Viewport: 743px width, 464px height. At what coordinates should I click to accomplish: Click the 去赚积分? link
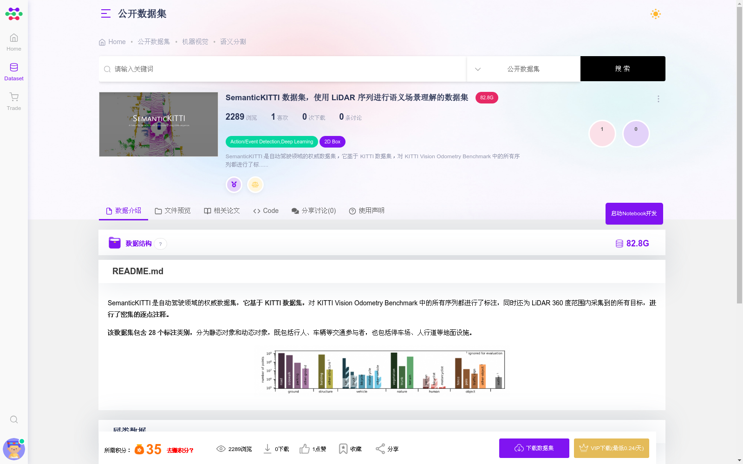180,450
